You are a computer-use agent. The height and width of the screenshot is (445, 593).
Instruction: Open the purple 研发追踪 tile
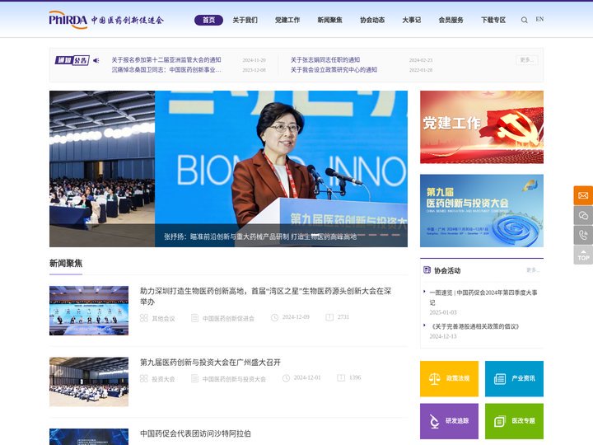[x=449, y=421]
